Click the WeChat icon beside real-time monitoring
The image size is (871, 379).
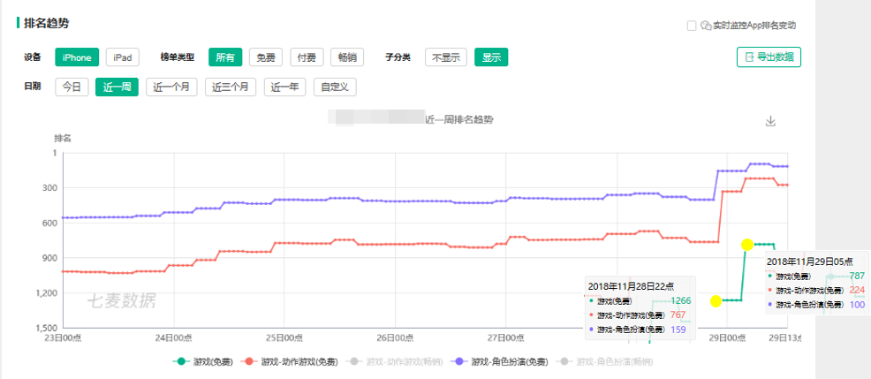[x=706, y=26]
